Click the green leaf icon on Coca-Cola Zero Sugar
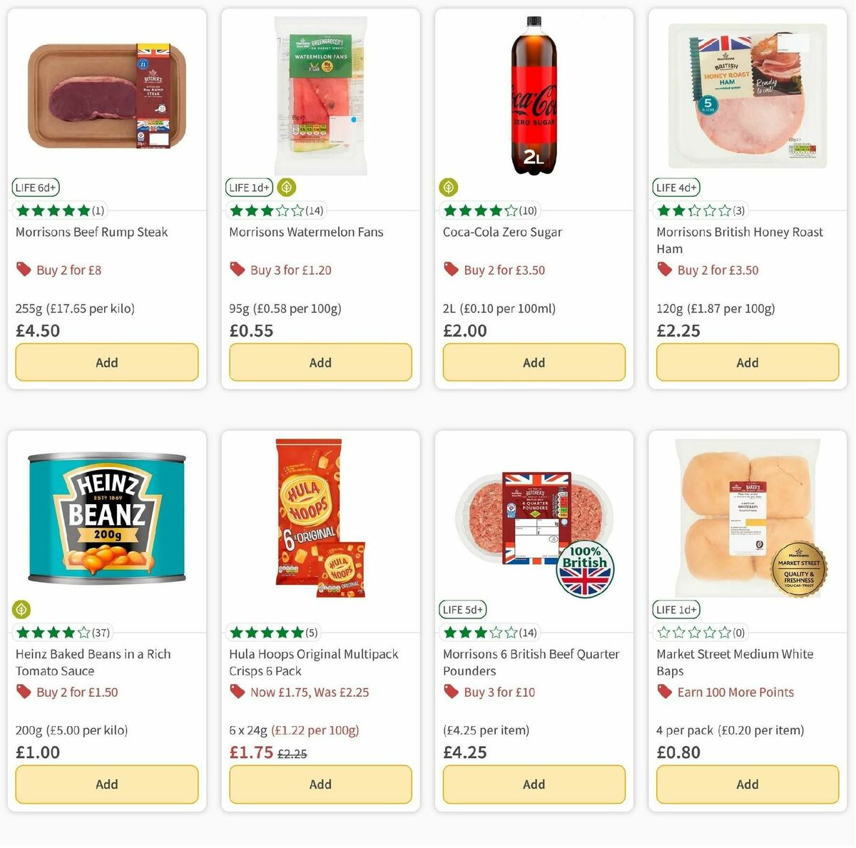856x848 pixels. pyautogui.click(x=449, y=188)
